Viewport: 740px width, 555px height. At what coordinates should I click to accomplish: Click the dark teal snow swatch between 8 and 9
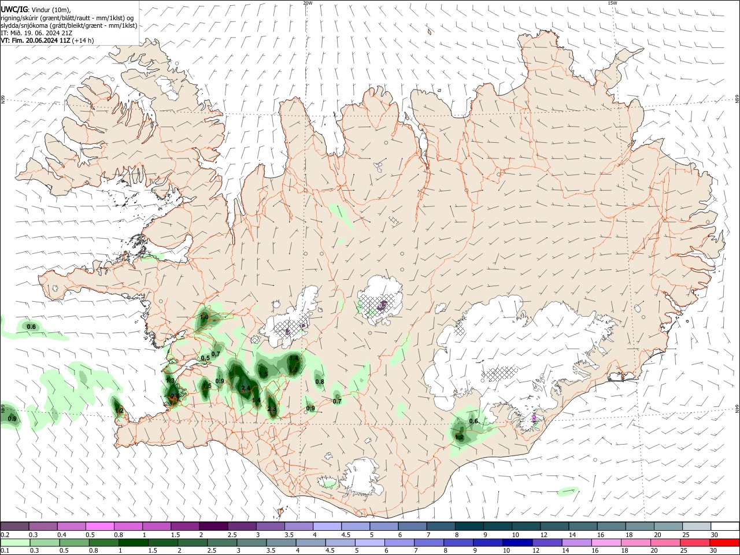click(x=469, y=526)
